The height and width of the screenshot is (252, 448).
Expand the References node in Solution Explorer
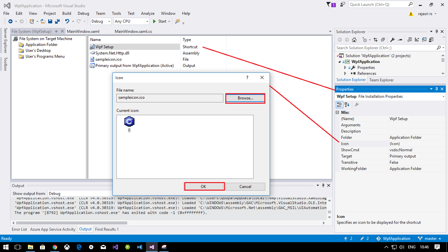345,73
